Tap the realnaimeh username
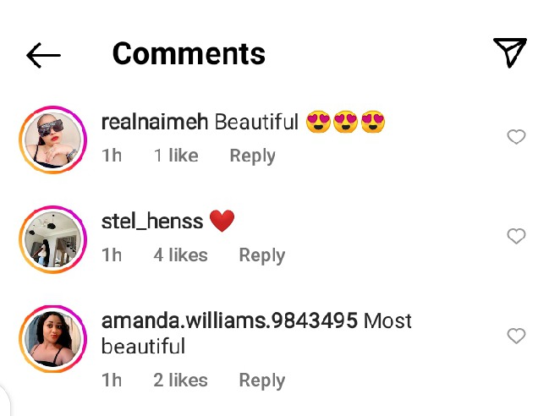560x416 pixels. [155, 123]
